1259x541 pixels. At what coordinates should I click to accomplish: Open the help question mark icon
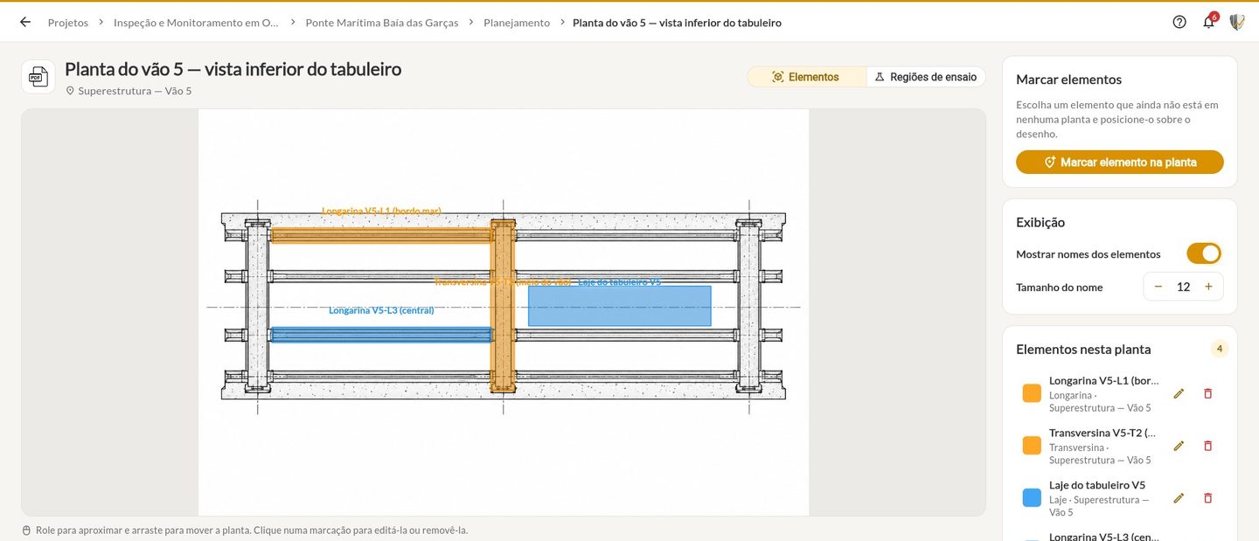click(x=1179, y=22)
